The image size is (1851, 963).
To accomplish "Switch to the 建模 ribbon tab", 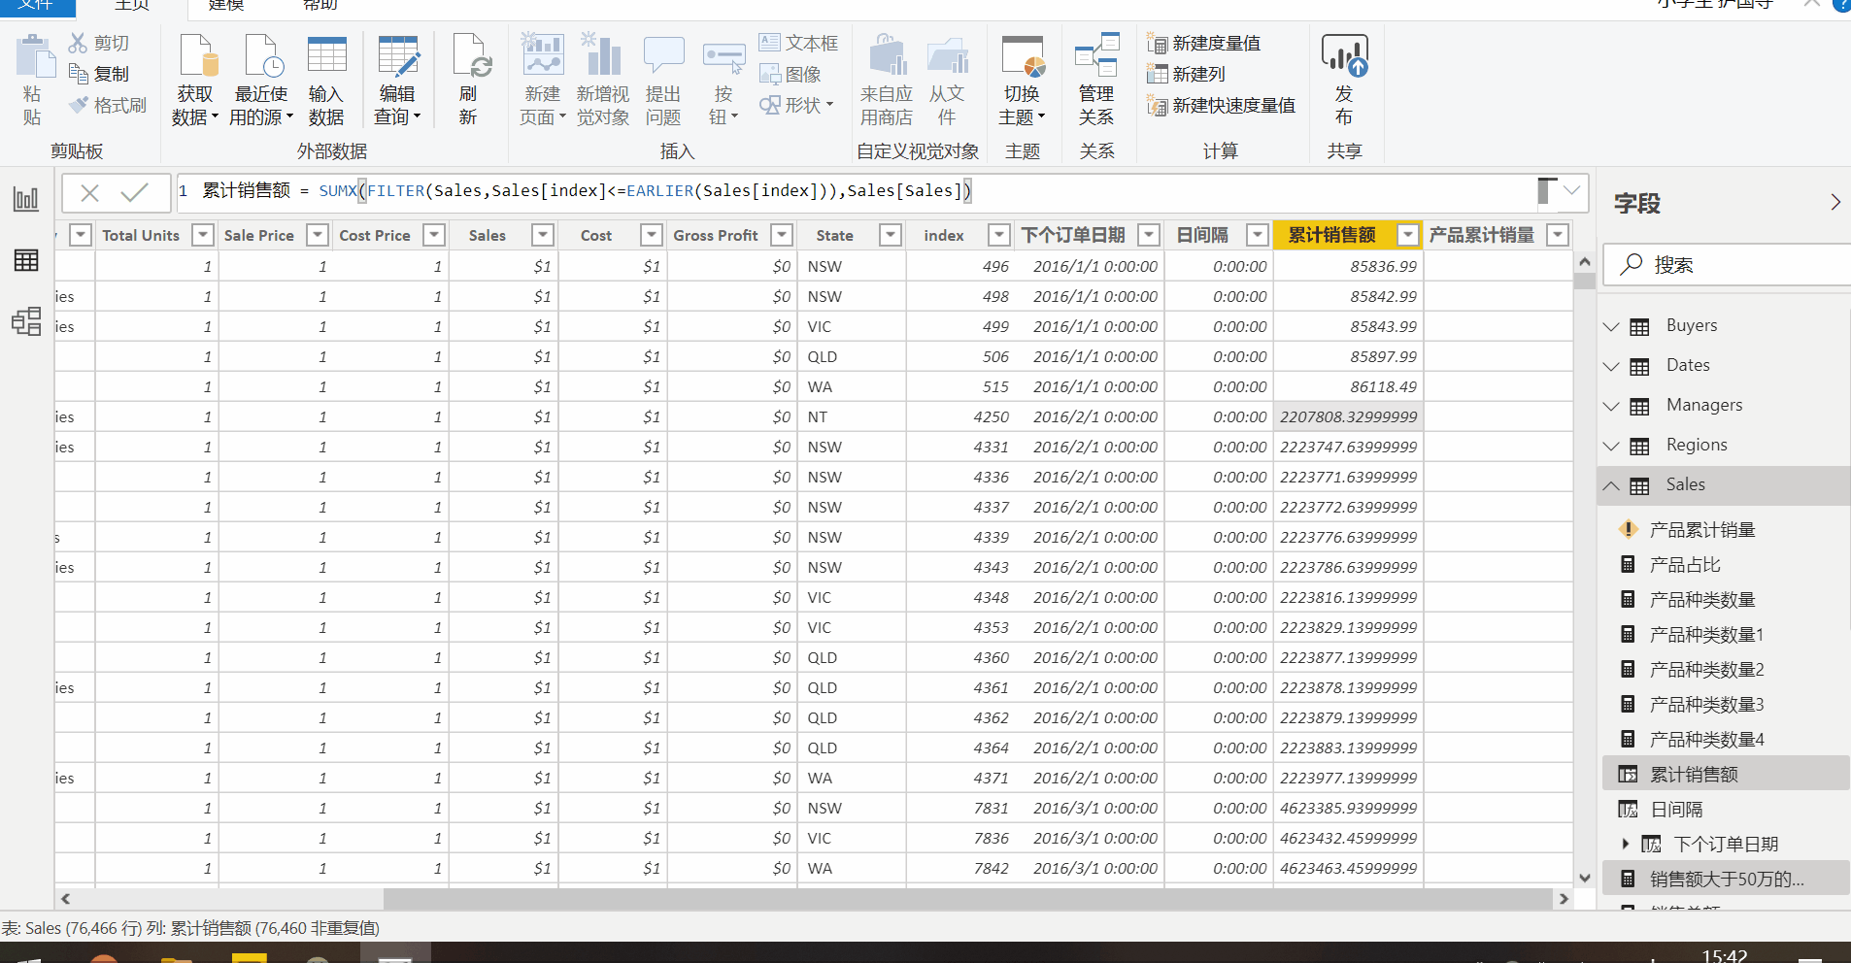I will click(225, 6).
